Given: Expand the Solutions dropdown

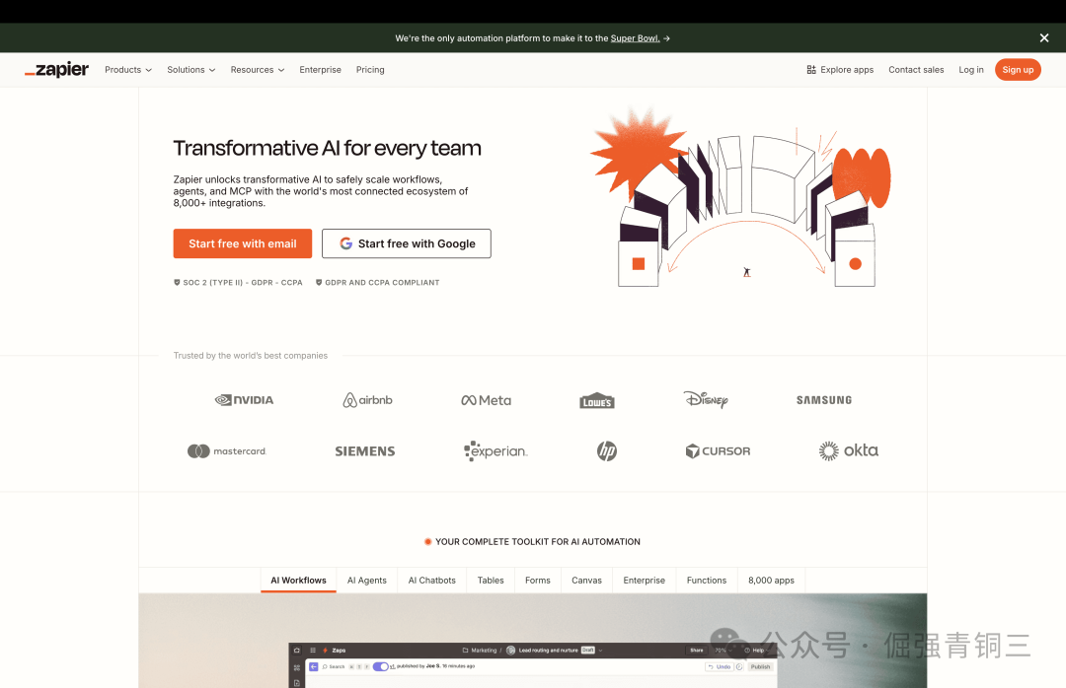Looking at the screenshot, I should 190,69.
